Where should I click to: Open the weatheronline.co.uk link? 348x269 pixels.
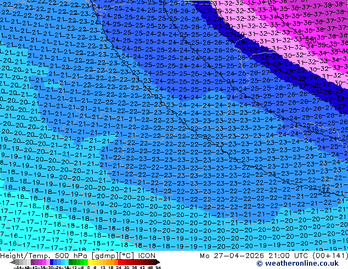298,264
